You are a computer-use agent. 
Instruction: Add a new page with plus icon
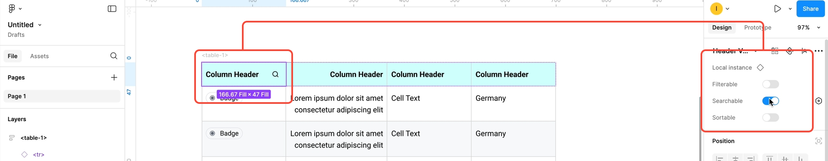pyautogui.click(x=114, y=77)
